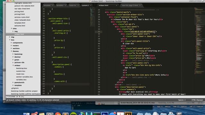Open custom.less under mrbeer
The height and width of the screenshot is (115, 205).
point(20,71)
